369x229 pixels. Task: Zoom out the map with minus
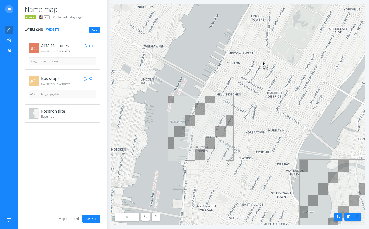pyautogui.click(x=119, y=217)
